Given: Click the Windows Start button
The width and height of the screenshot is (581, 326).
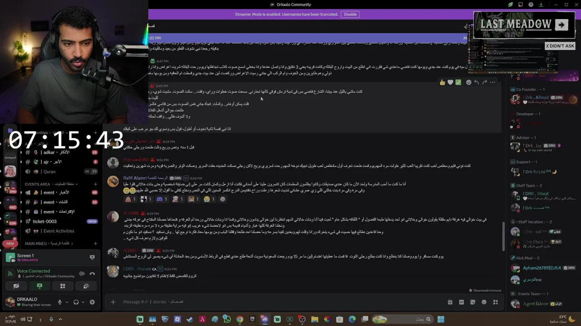Looking at the screenshot, I should pyautogui.click(x=440, y=320).
